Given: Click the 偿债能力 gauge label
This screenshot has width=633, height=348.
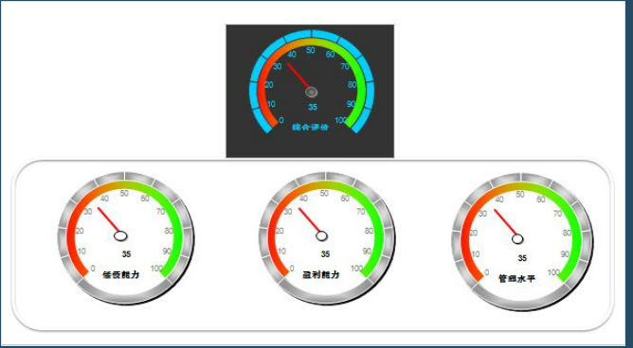Looking at the screenshot, I should coord(121,274).
